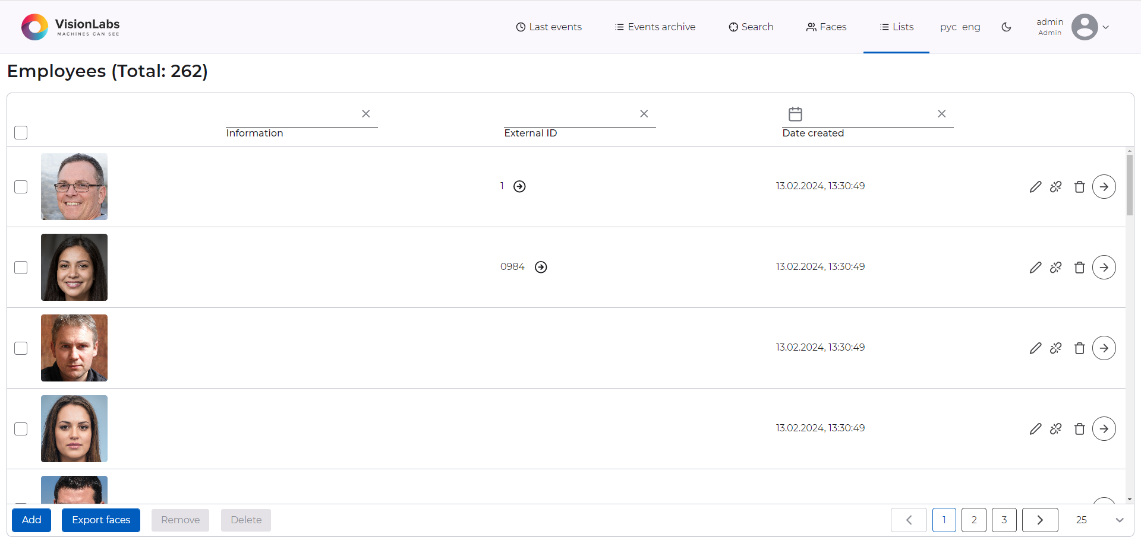Expand the admin account dropdown chevron
Screen dimensions: 1141x547
[1107, 27]
